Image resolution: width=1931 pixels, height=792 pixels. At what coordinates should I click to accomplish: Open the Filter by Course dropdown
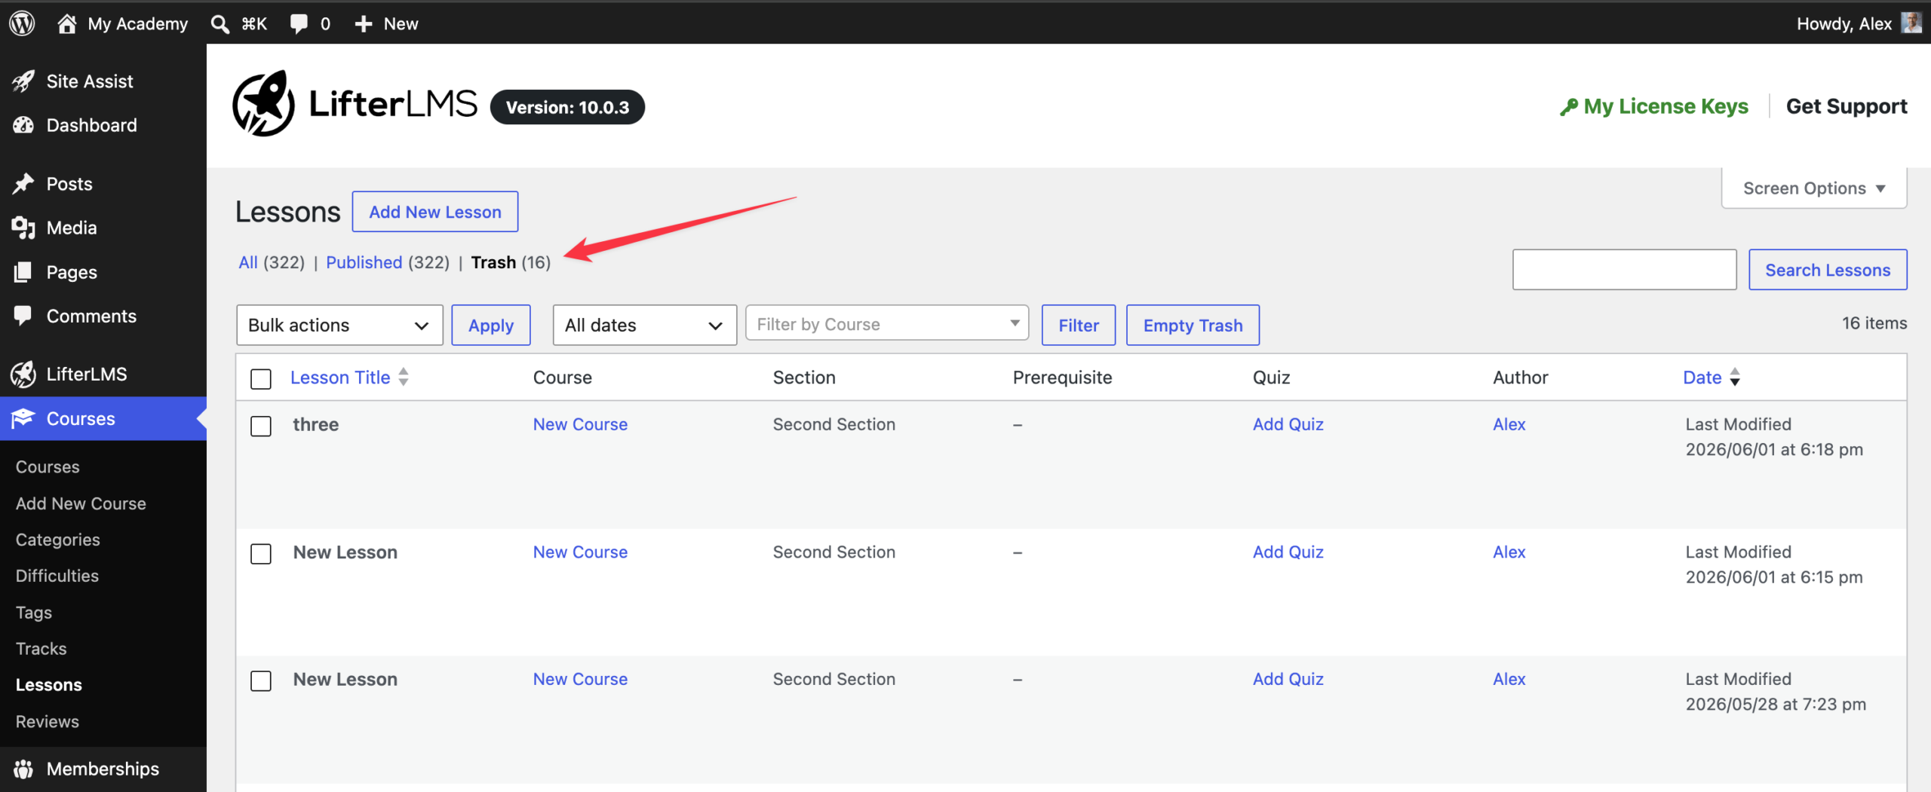coord(887,324)
